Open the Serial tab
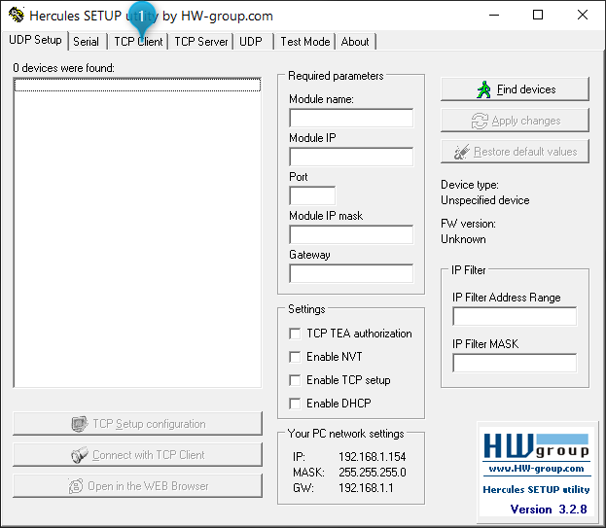Viewport: 606px width, 528px height. 87,42
